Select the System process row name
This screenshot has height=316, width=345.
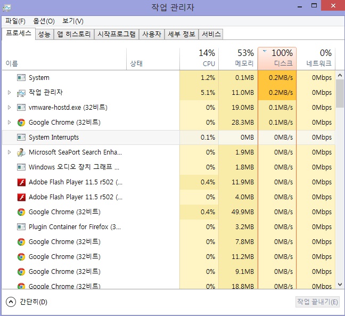pos(39,78)
